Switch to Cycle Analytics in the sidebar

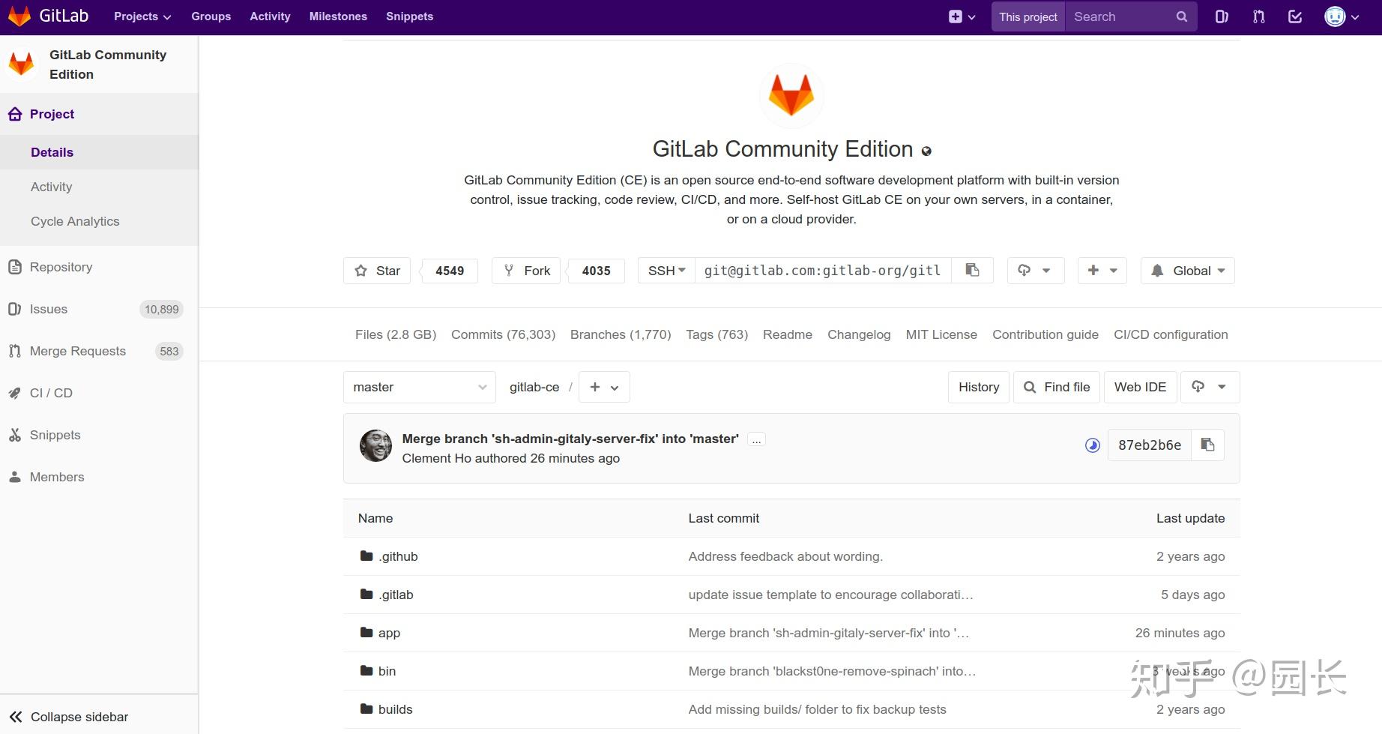[75, 221]
